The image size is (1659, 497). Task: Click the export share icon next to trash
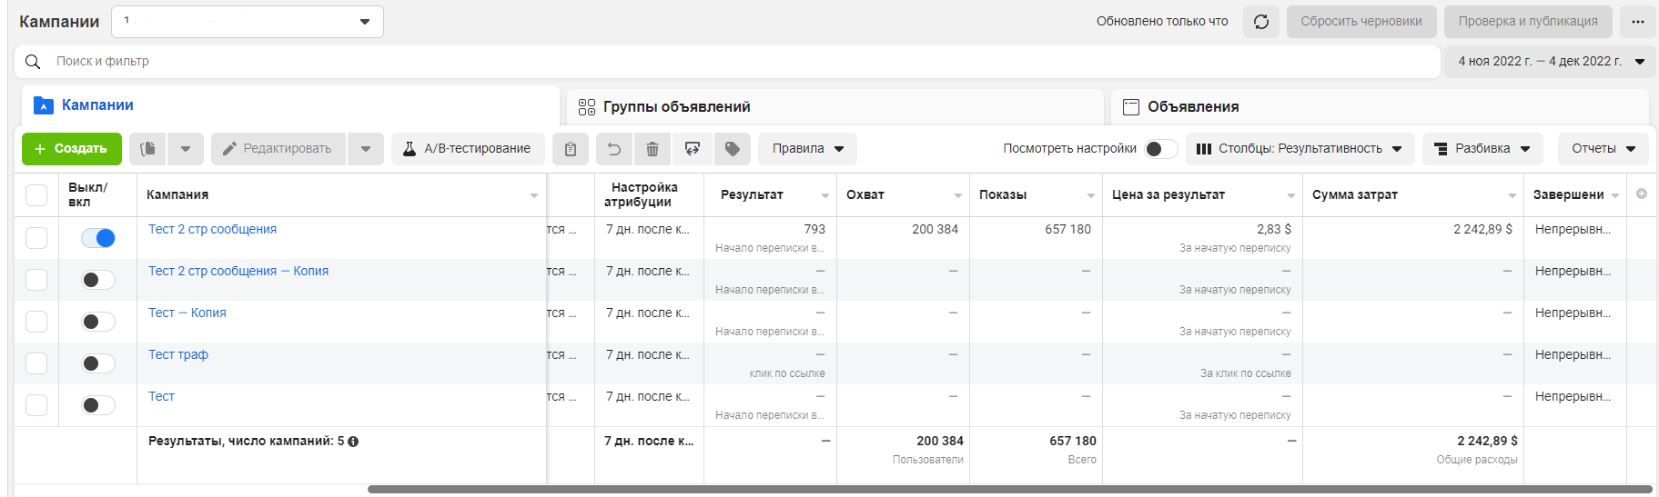693,149
